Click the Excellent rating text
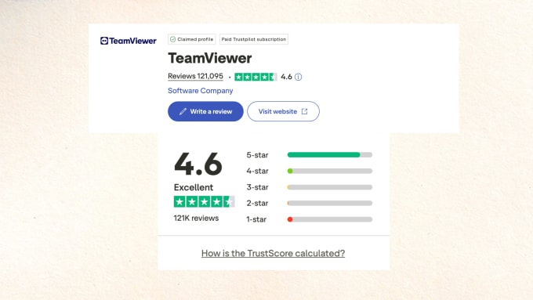The height and width of the screenshot is (300, 533). coord(194,187)
